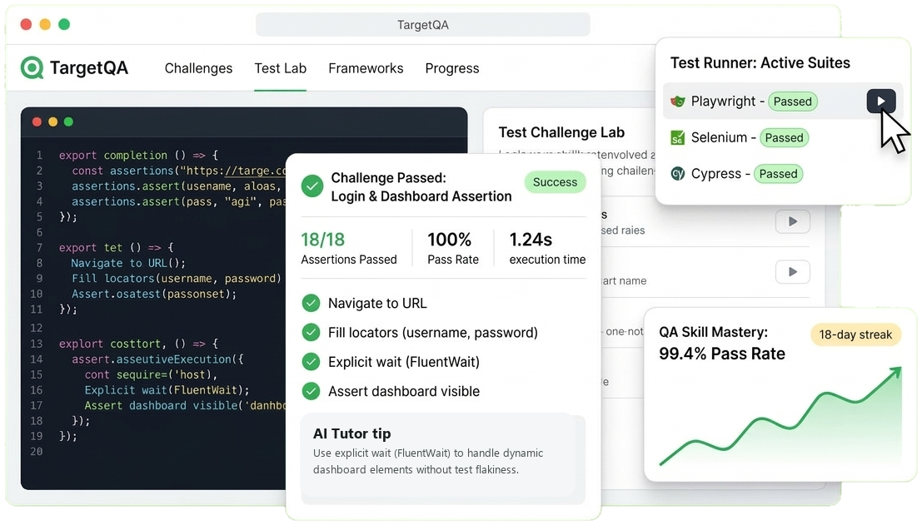Click the Playwright Passed badge
Screen dimensions: 922x525
[x=792, y=102]
